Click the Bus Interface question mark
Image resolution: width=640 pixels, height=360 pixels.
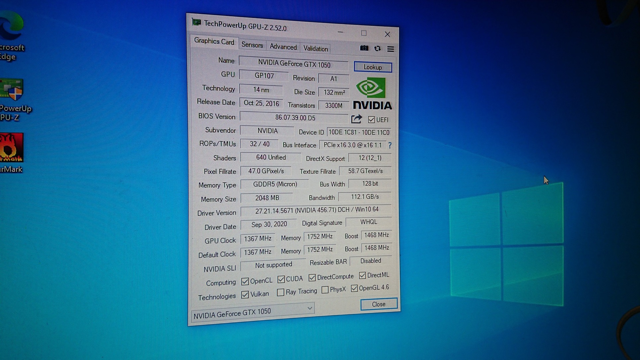(390, 145)
